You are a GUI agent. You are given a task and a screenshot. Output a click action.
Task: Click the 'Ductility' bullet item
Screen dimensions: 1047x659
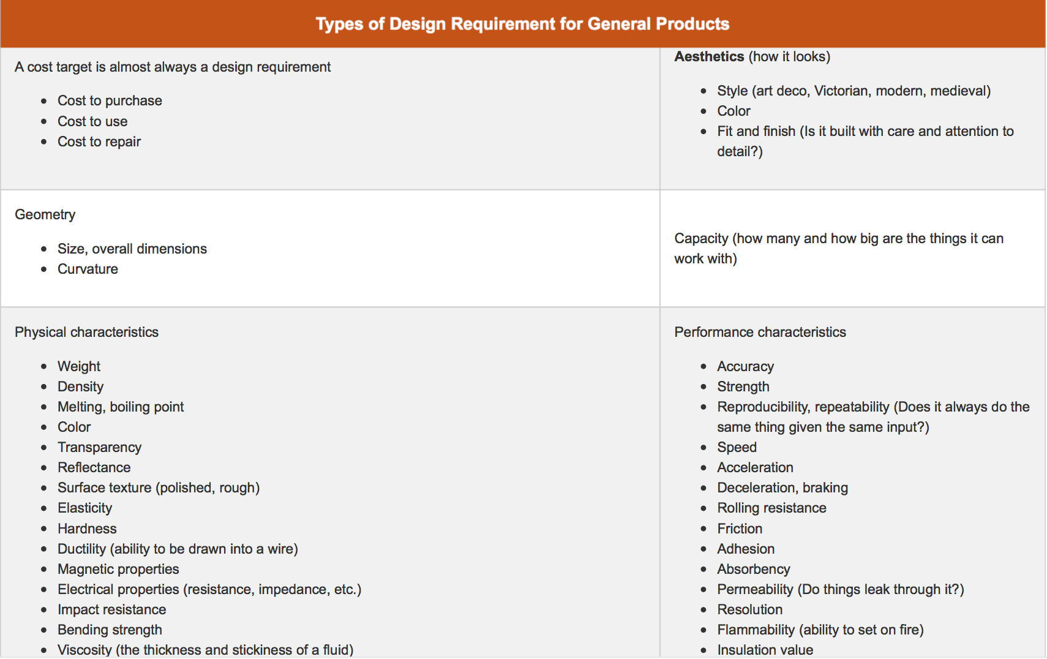[178, 549]
